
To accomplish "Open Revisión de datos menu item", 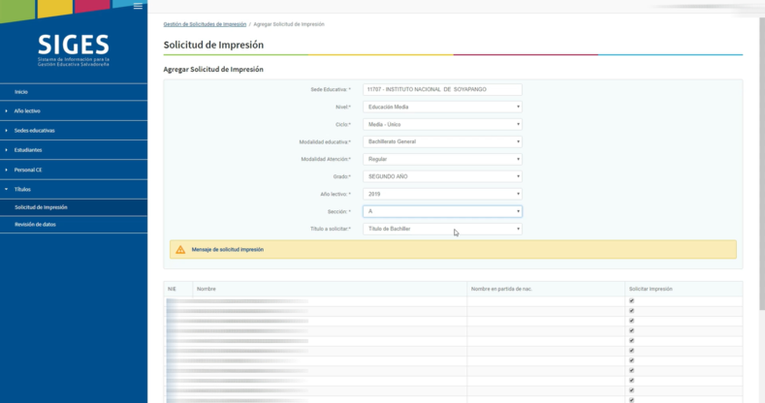I will [35, 224].
